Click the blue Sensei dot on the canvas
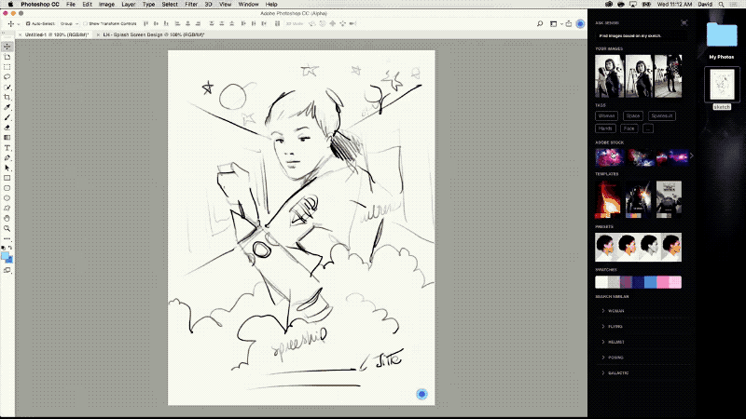This screenshot has height=419, width=746. point(421,394)
